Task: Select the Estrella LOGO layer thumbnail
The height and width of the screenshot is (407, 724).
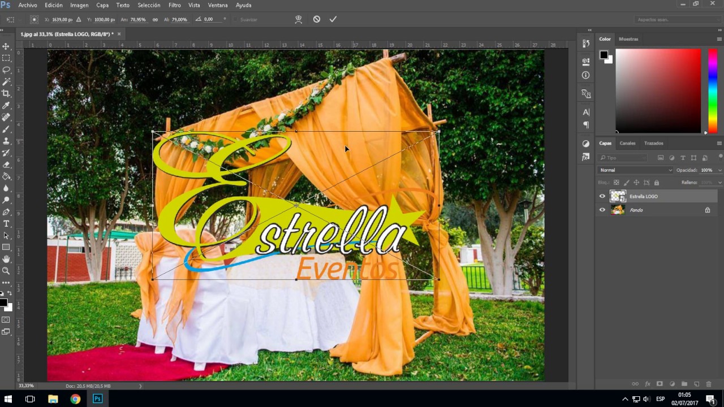Action: (x=618, y=196)
